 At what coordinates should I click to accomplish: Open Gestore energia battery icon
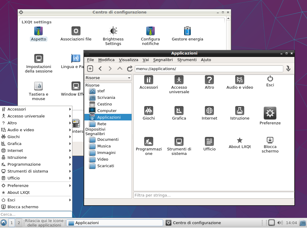pyautogui.click(x=187, y=31)
